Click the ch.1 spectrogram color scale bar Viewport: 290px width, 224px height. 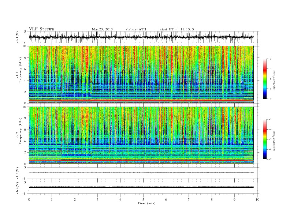pyautogui.click(x=265, y=79)
